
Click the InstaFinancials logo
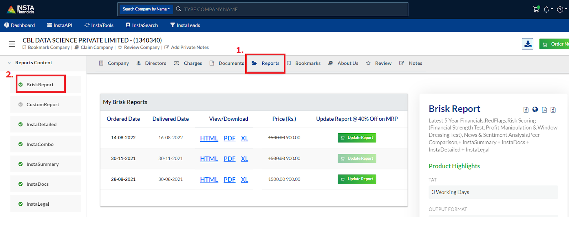(x=21, y=9)
